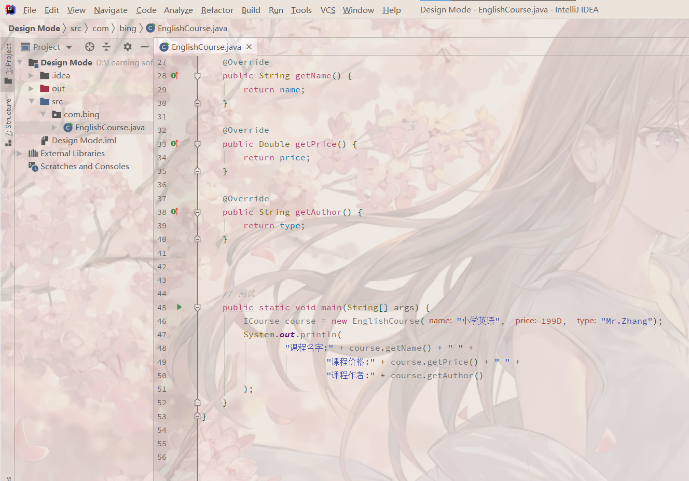Open the Run menu

pos(276,10)
